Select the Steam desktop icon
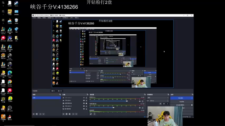The width and height of the screenshot is (225, 126). pyautogui.click(x=16, y=4)
